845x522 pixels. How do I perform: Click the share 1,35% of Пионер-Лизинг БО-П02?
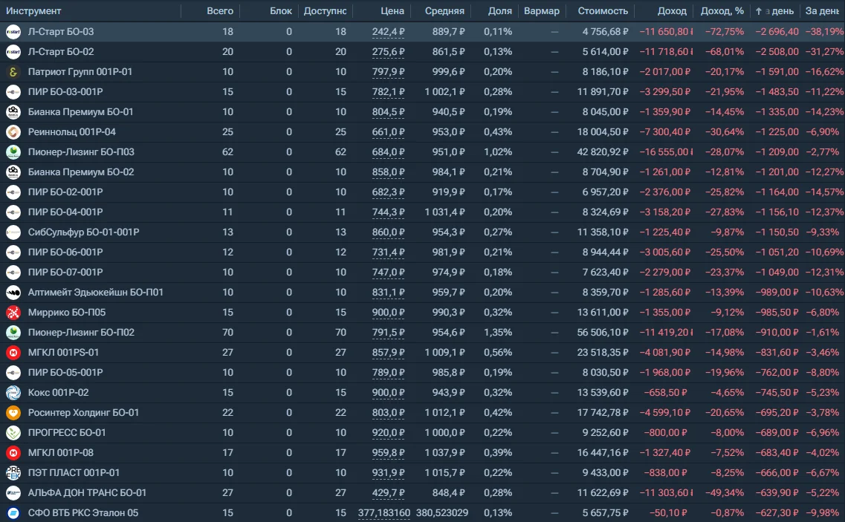coord(498,333)
